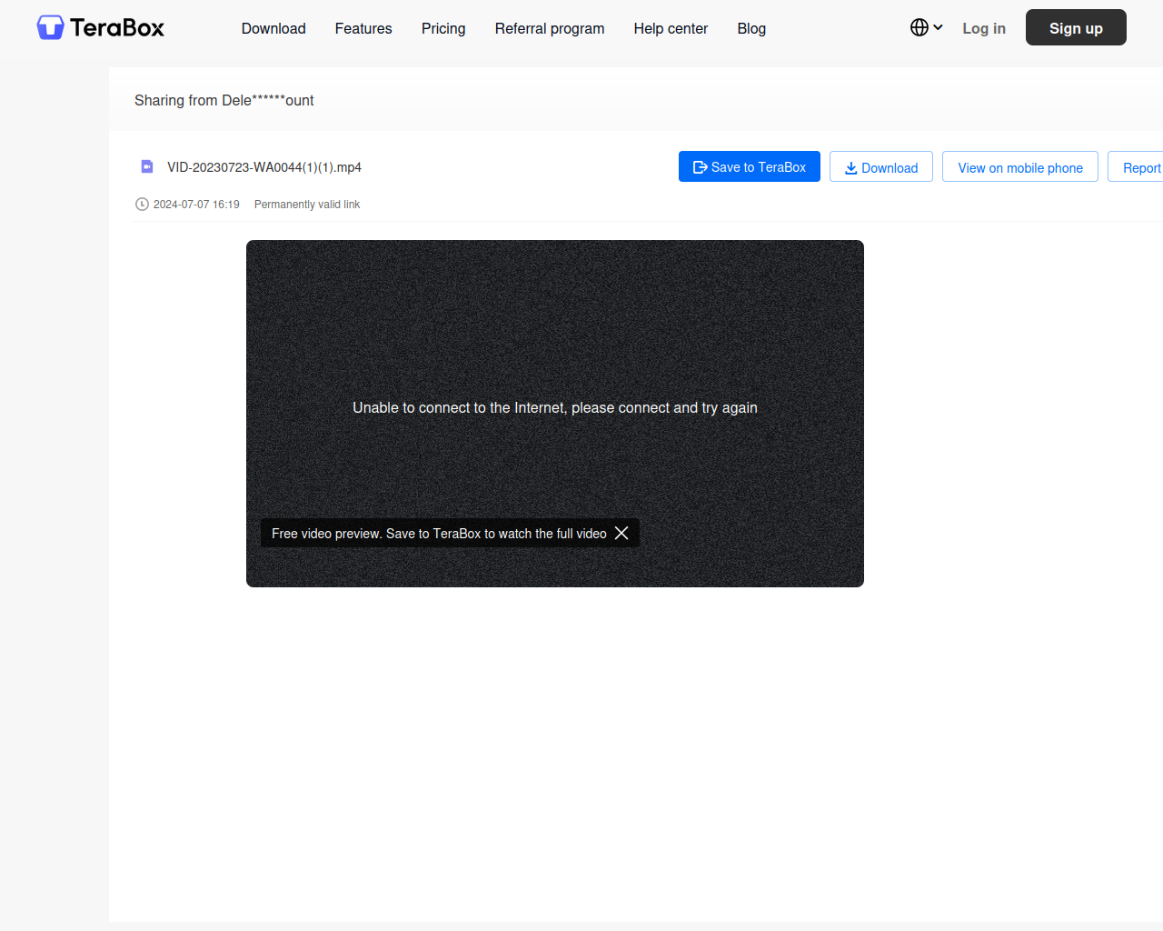1163x931 pixels.
Task: Click the '2024-07-07 16:19' timestamp
Action: pos(196,205)
